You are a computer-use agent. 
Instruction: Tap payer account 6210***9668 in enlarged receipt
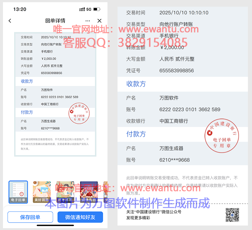pos(175,160)
